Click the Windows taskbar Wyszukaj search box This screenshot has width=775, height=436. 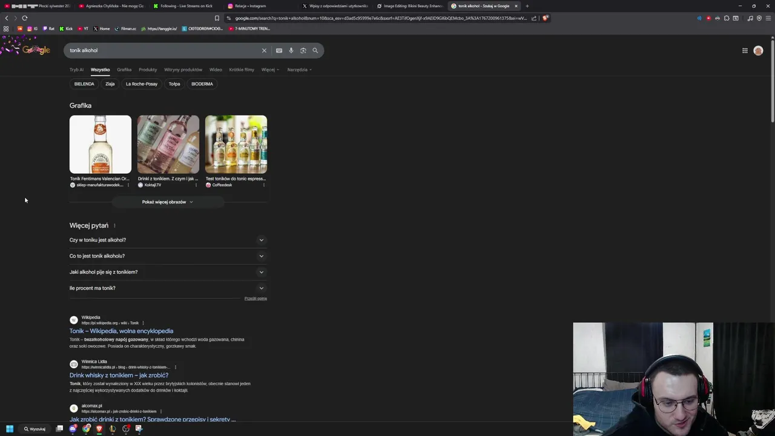pyautogui.click(x=35, y=429)
